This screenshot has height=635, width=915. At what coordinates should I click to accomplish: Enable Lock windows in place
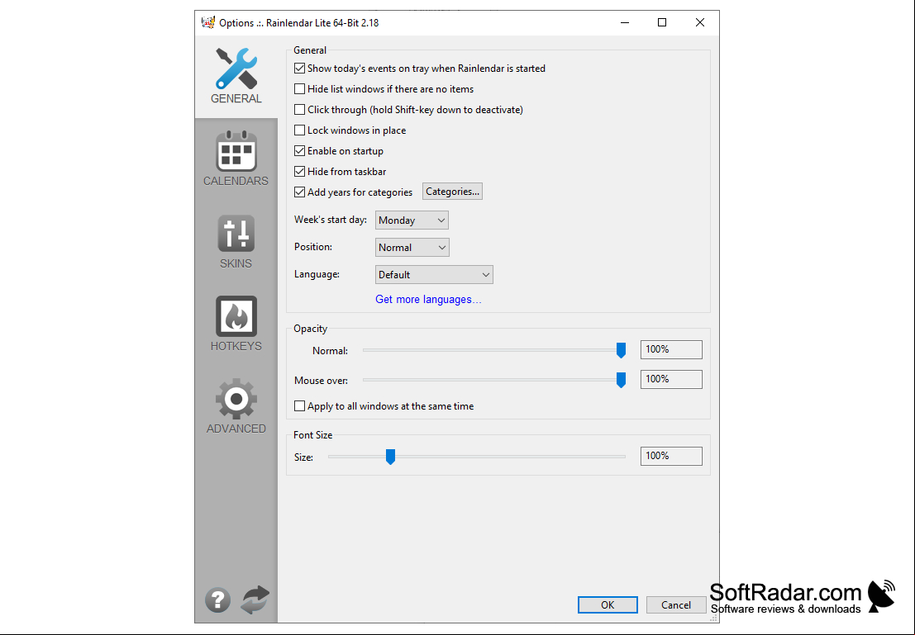pos(299,130)
